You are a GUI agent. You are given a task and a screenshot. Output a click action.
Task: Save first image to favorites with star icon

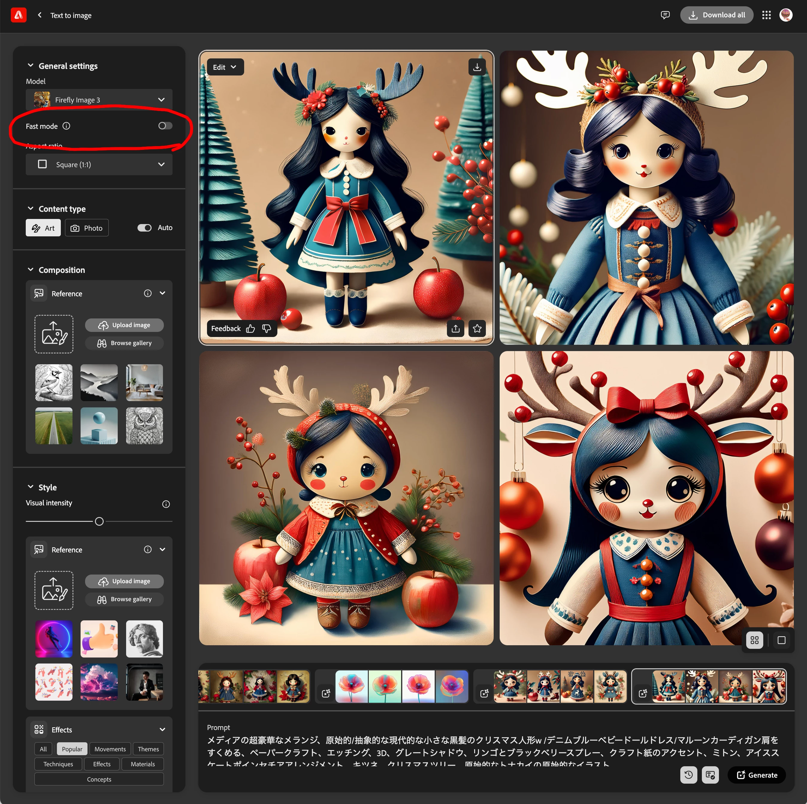[477, 329]
